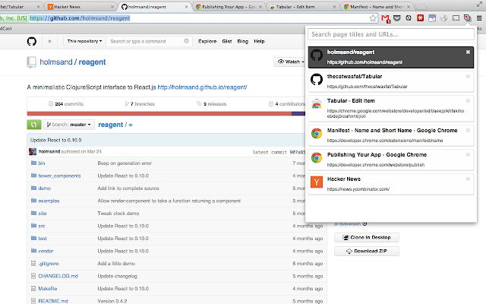Open the bin folder
486x304 pixels.
42,163
